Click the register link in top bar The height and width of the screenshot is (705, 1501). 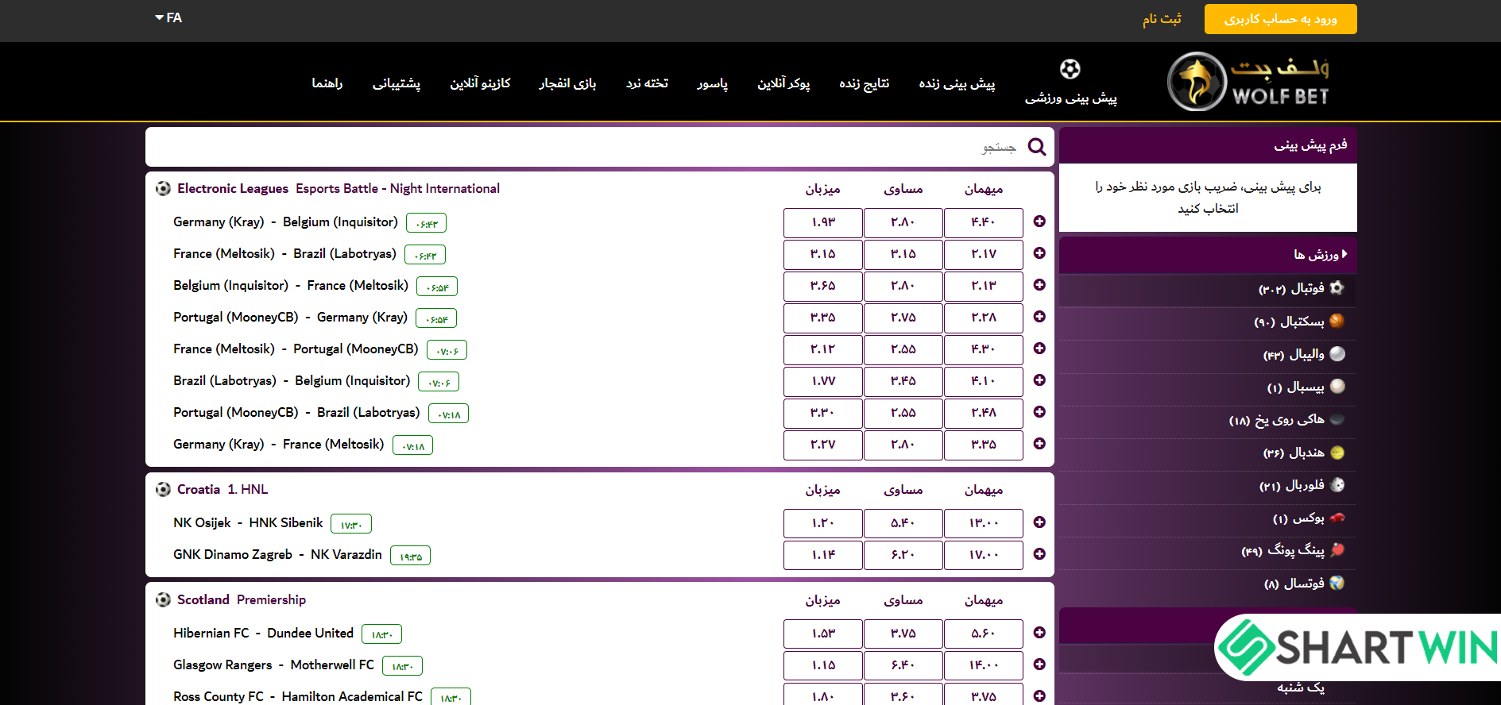click(1162, 19)
